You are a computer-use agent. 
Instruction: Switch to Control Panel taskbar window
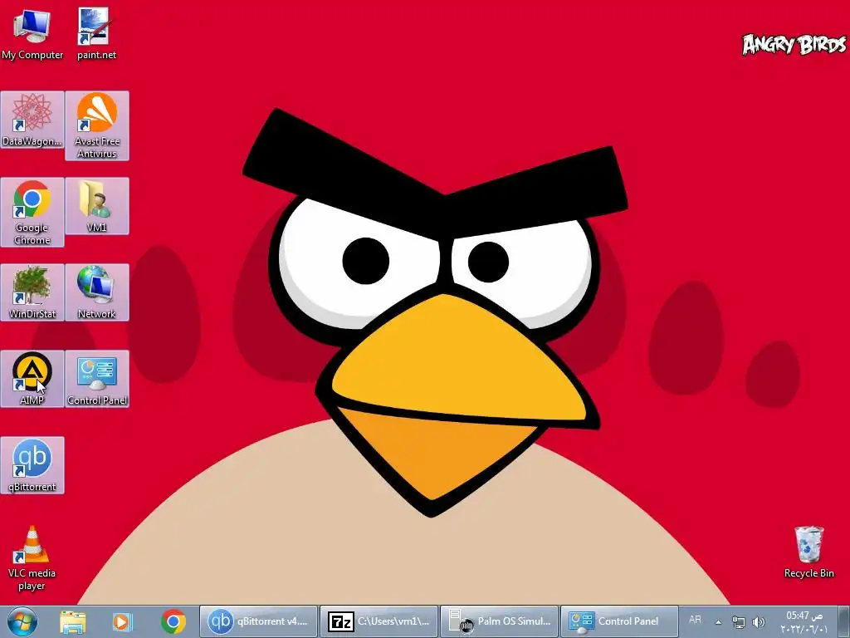pos(619,621)
